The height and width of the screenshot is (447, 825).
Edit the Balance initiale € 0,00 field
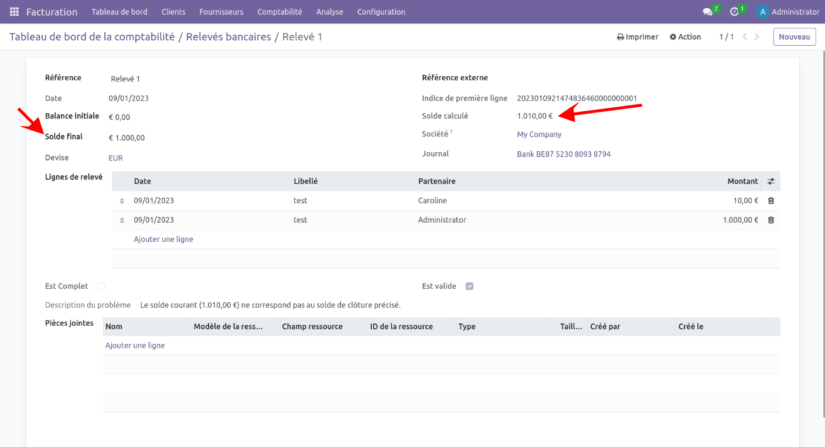point(120,117)
